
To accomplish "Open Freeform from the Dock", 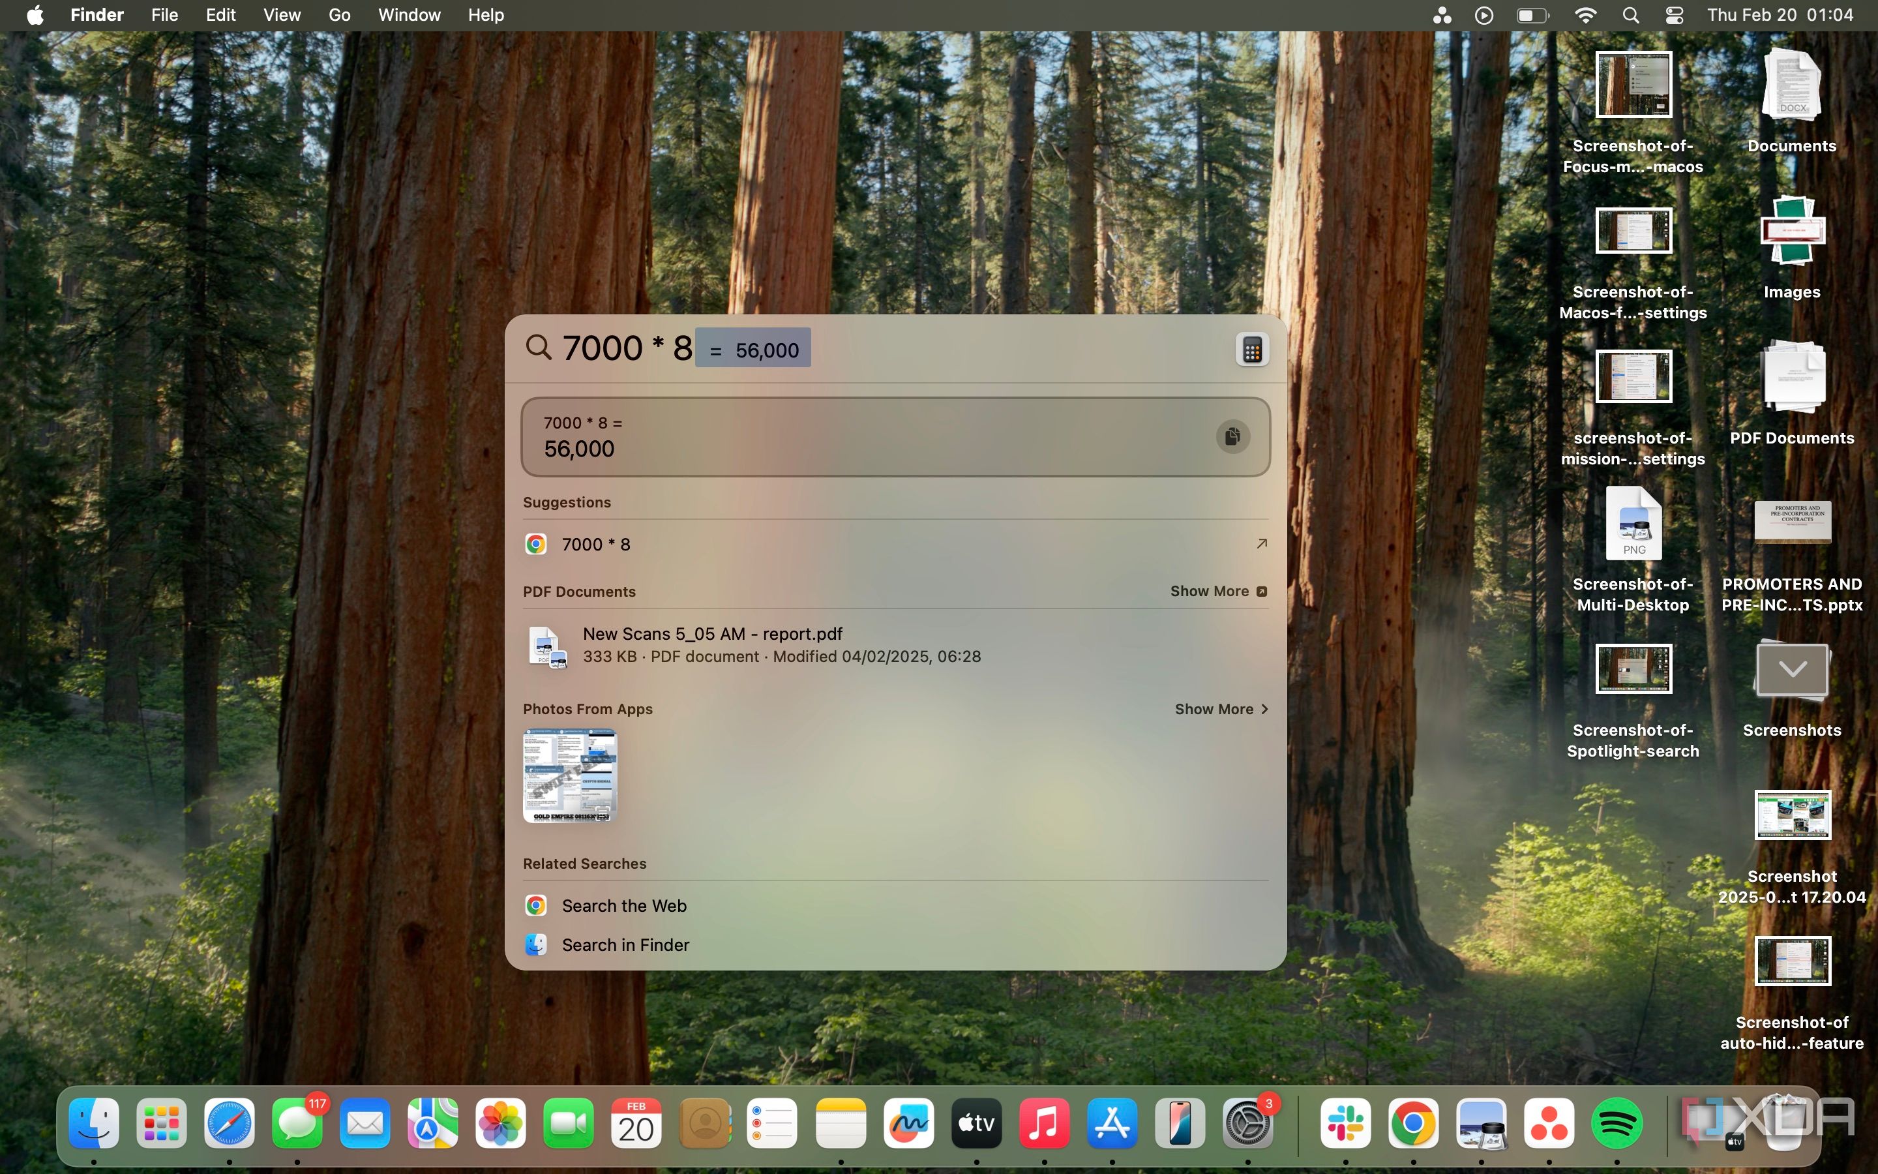I will pyautogui.click(x=908, y=1122).
